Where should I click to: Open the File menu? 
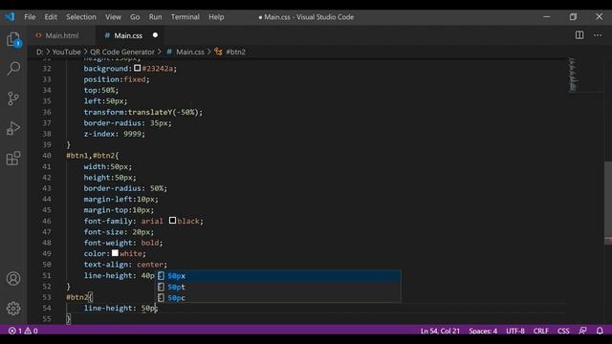point(30,17)
